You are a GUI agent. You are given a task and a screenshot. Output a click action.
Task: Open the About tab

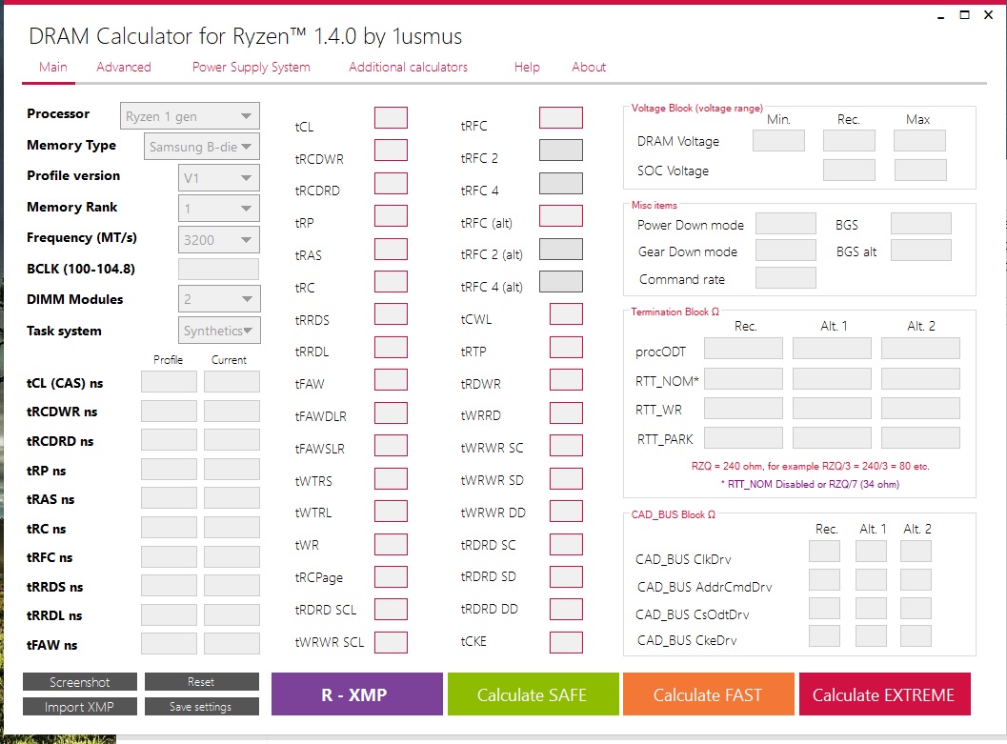588,67
